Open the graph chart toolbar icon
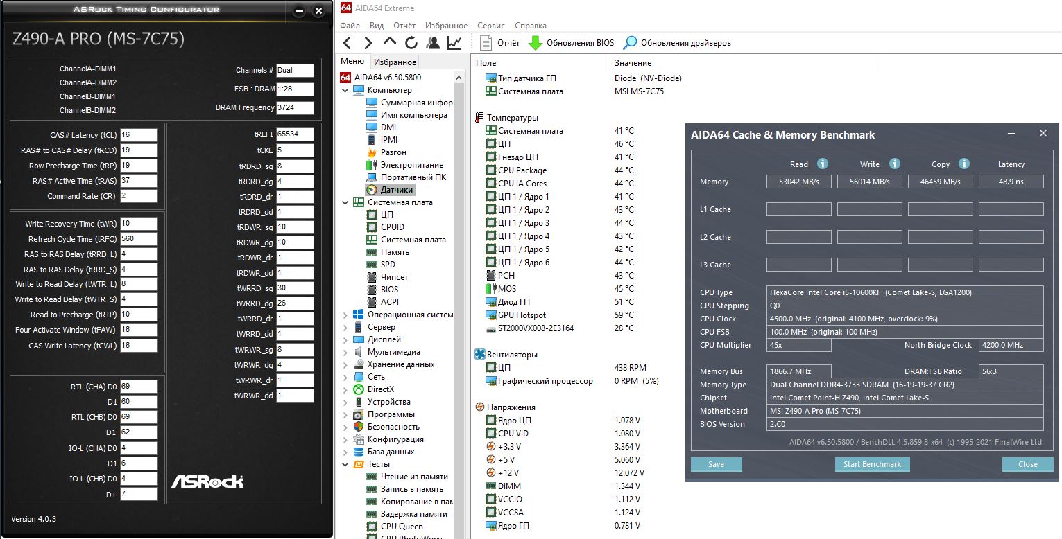Screen dimensions: 1062x539 (454, 43)
